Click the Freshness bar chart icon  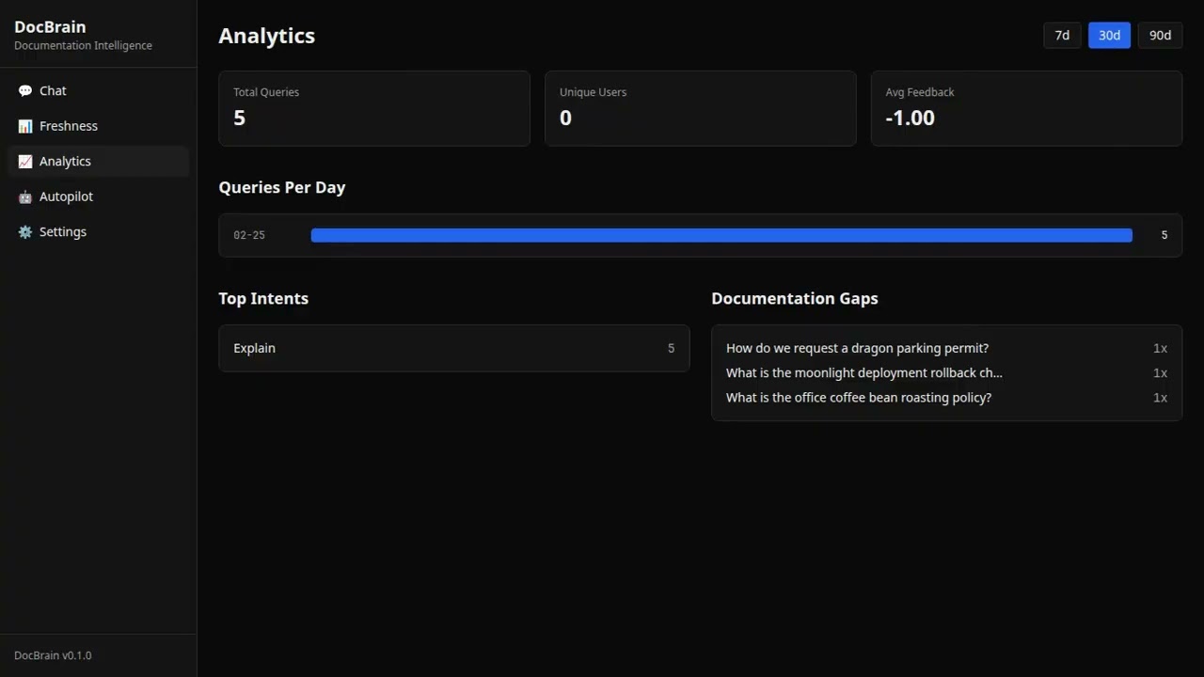(x=25, y=126)
